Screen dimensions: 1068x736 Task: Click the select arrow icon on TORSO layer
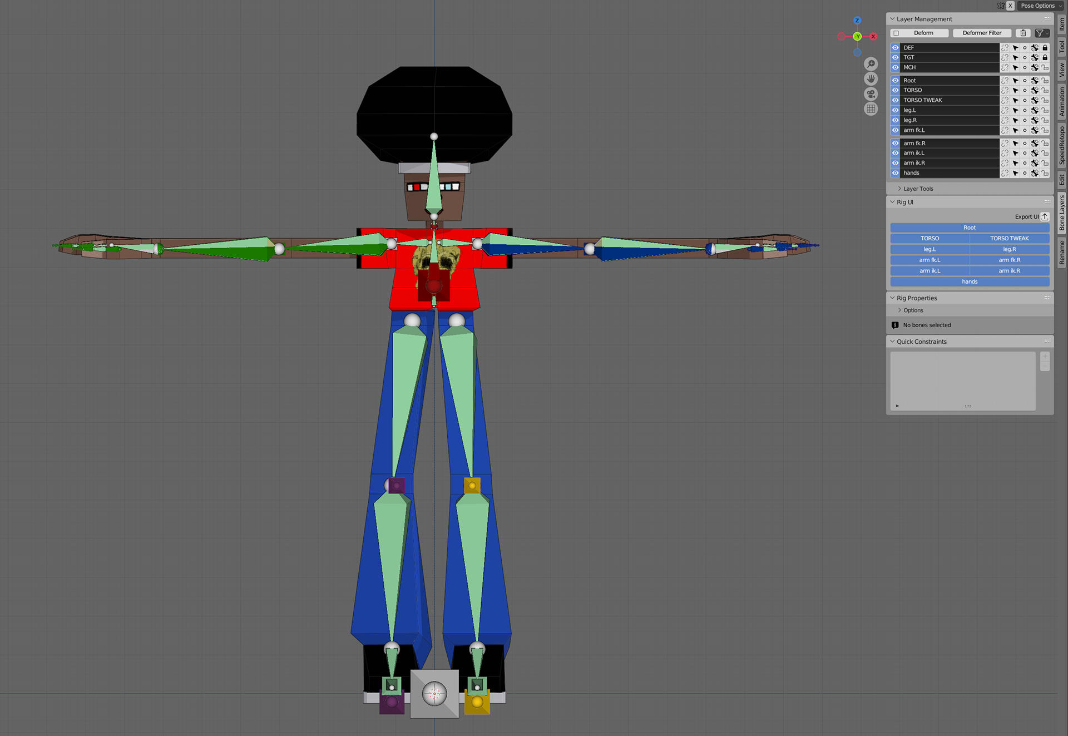(x=1015, y=91)
